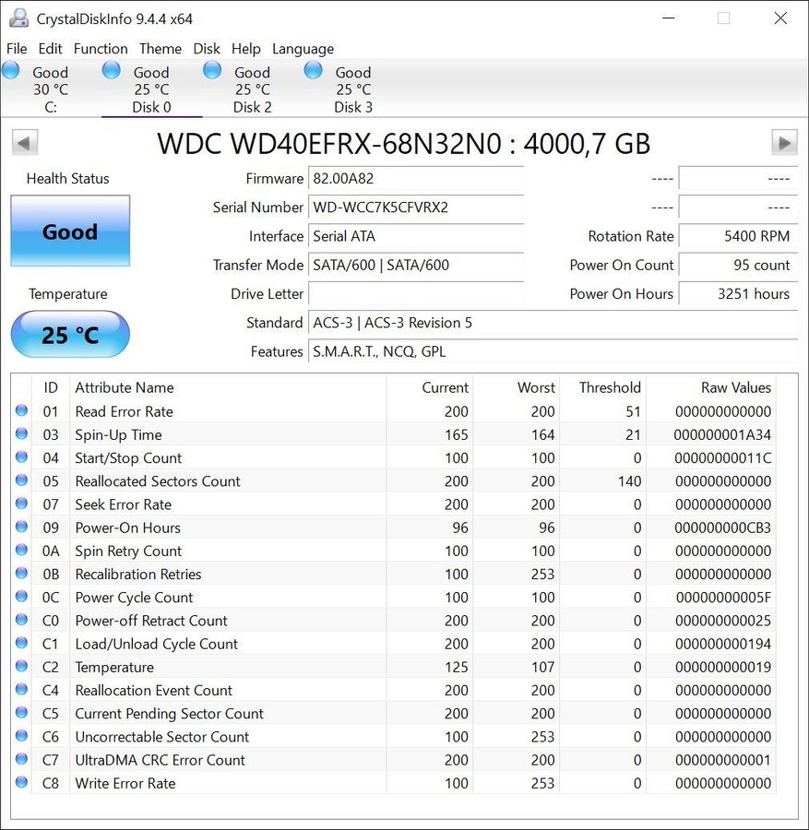Click the next disk right arrow button

click(x=784, y=143)
